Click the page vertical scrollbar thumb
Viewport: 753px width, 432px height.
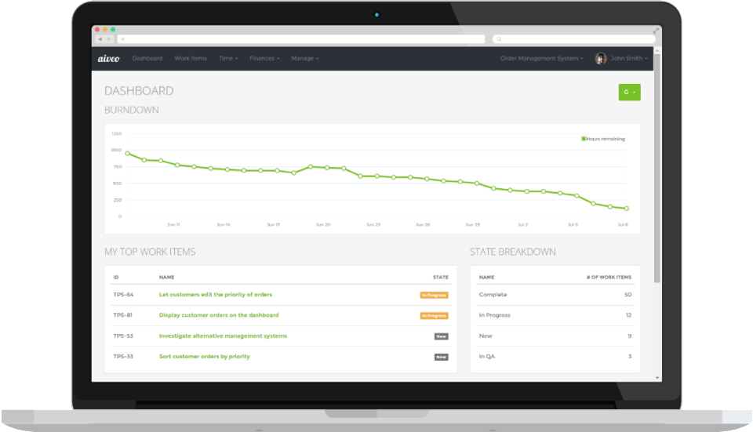[657, 168]
